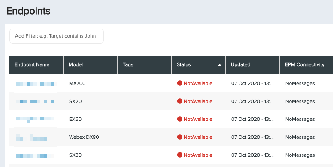The width and height of the screenshot is (333, 167).
Task: Sort by Model column header
Action: pyautogui.click(x=76, y=64)
